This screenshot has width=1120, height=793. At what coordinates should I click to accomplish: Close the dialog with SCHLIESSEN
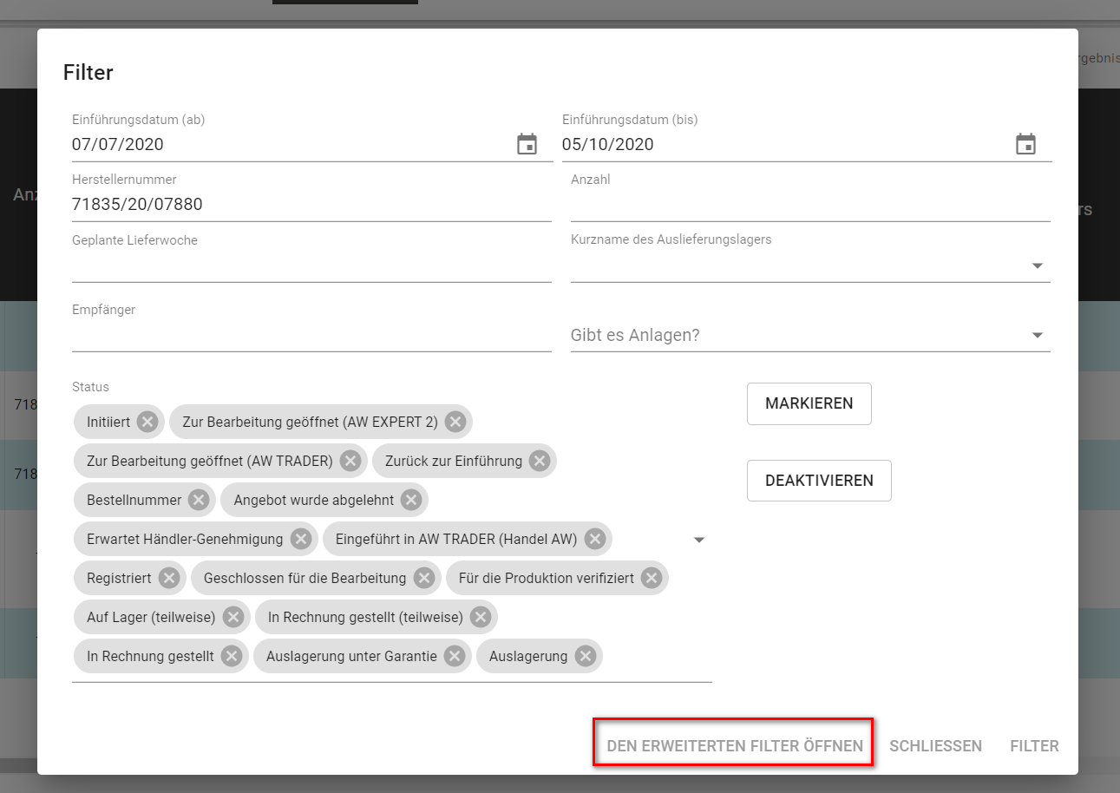coord(935,746)
